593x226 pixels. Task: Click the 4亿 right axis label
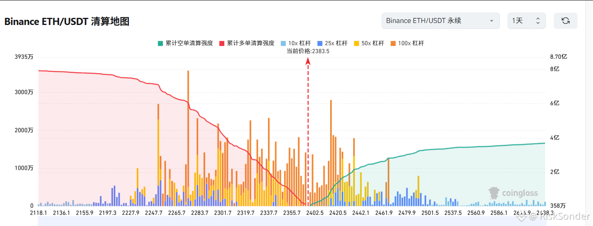[x=555, y=138]
